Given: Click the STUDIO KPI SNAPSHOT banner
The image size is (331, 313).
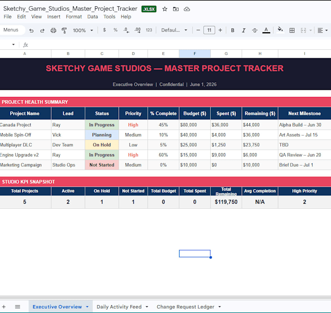Looking at the screenshot, I should [x=165, y=182].
